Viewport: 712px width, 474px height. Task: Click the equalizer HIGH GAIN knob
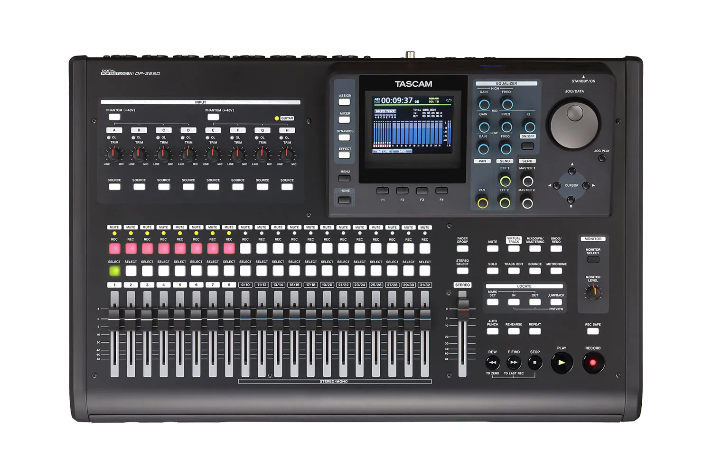pyautogui.click(x=484, y=104)
